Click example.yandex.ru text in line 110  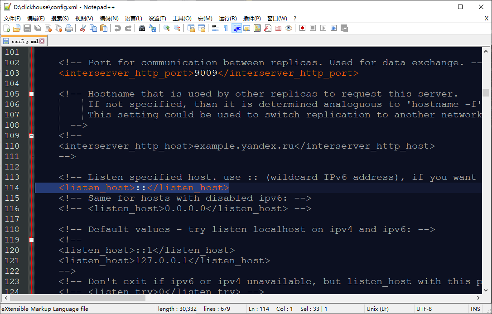(x=244, y=146)
